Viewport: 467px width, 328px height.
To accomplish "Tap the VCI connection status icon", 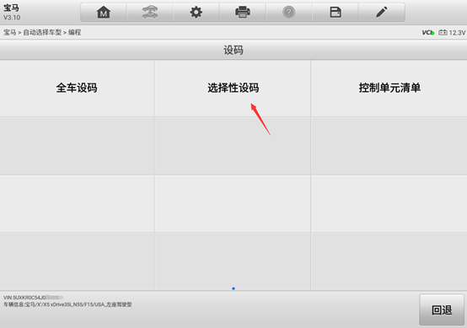I will [x=428, y=33].
